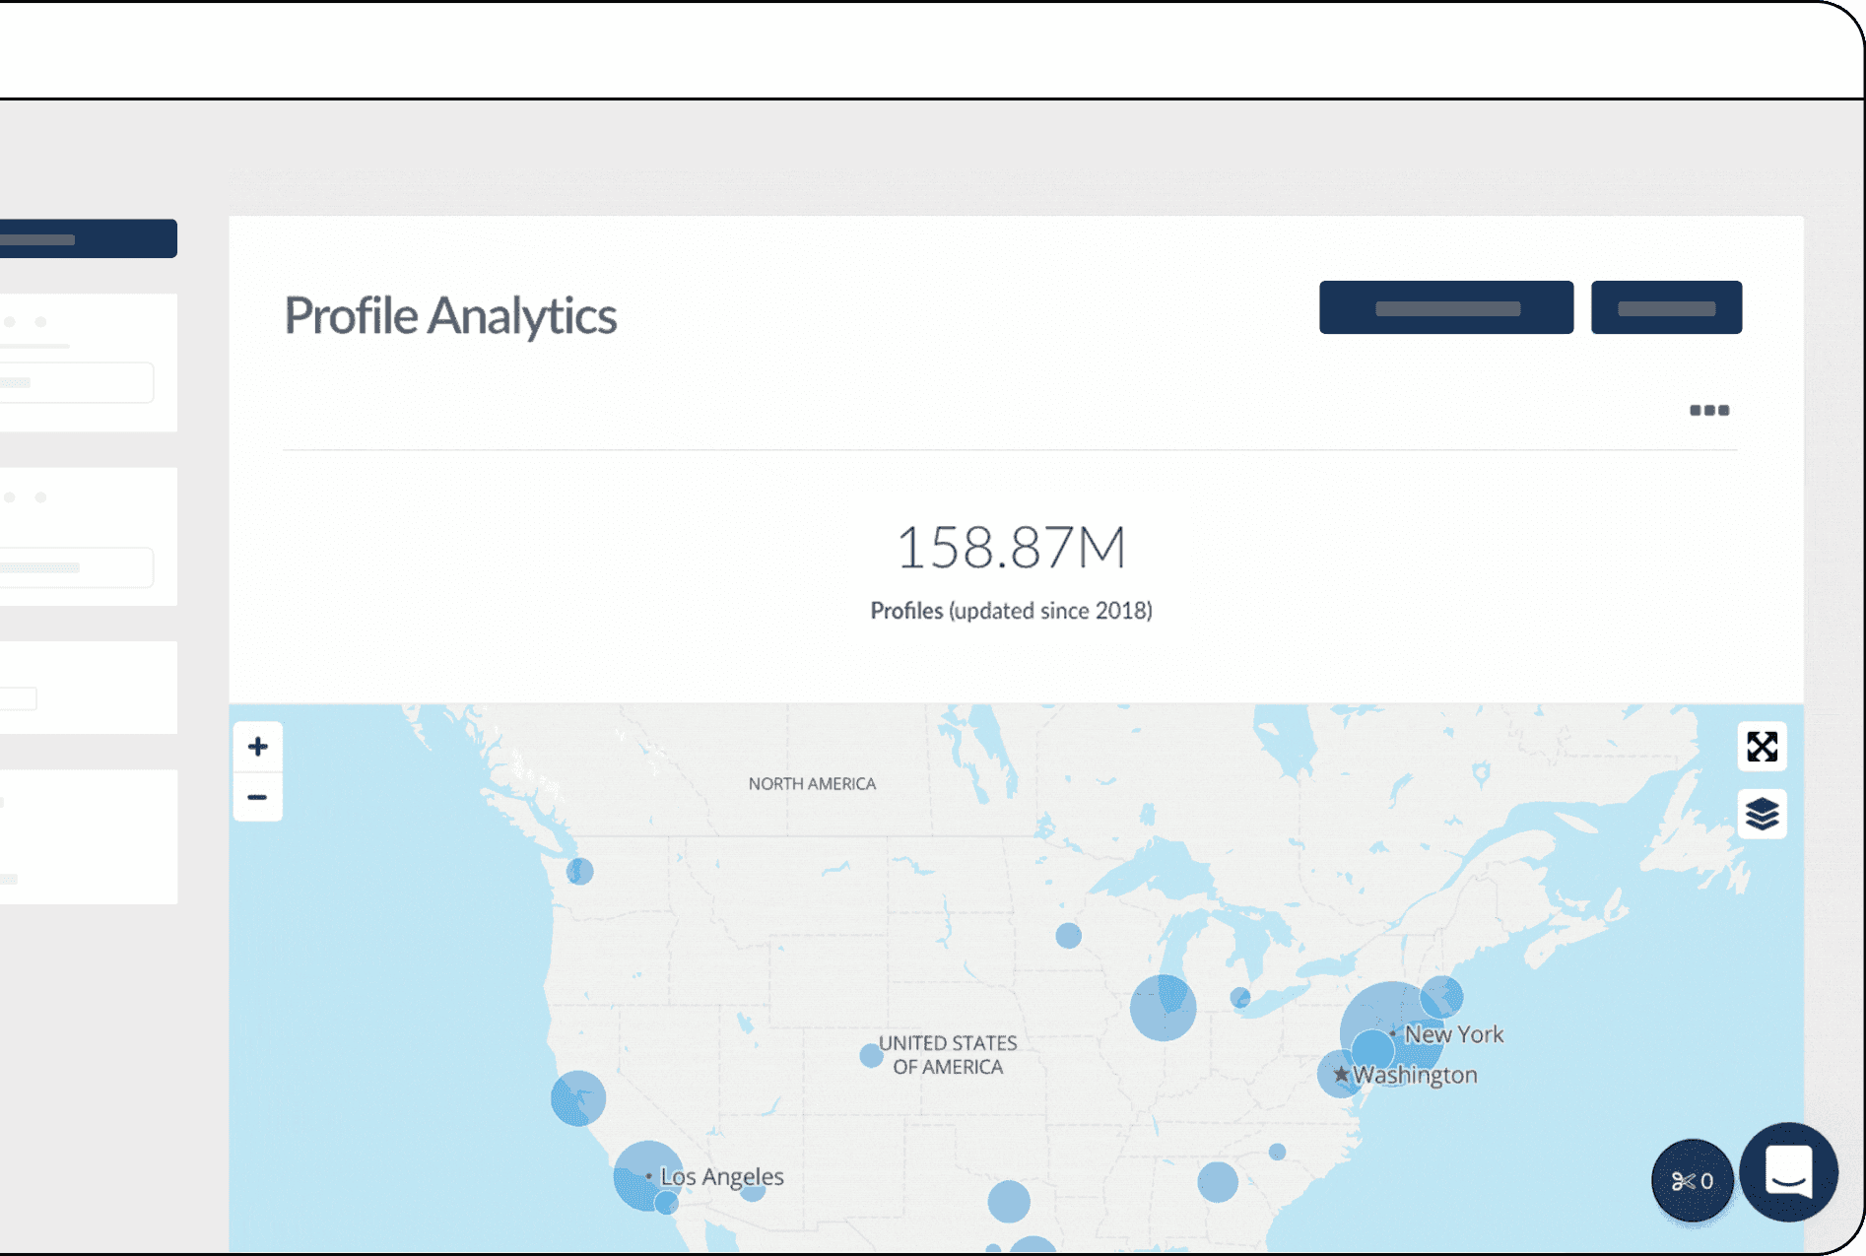The width and height of the screenshot is (1866, 1256).
Task: Open the dark dropdown button at top right
Action: click(x=1665, y=306)
